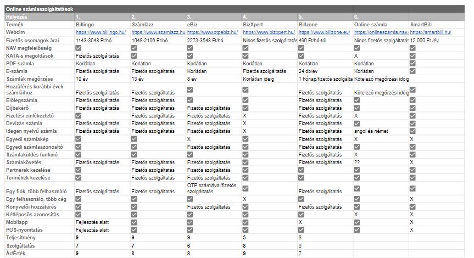Select the 'Online számlaszolgáltatások' title cell

pos(38,9)
